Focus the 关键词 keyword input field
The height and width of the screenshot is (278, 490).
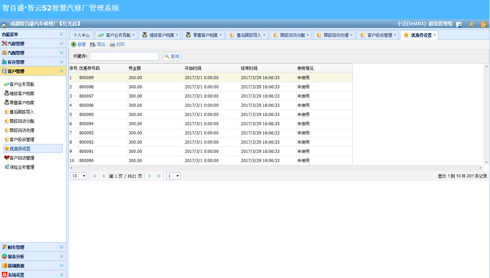click(124, 56)
